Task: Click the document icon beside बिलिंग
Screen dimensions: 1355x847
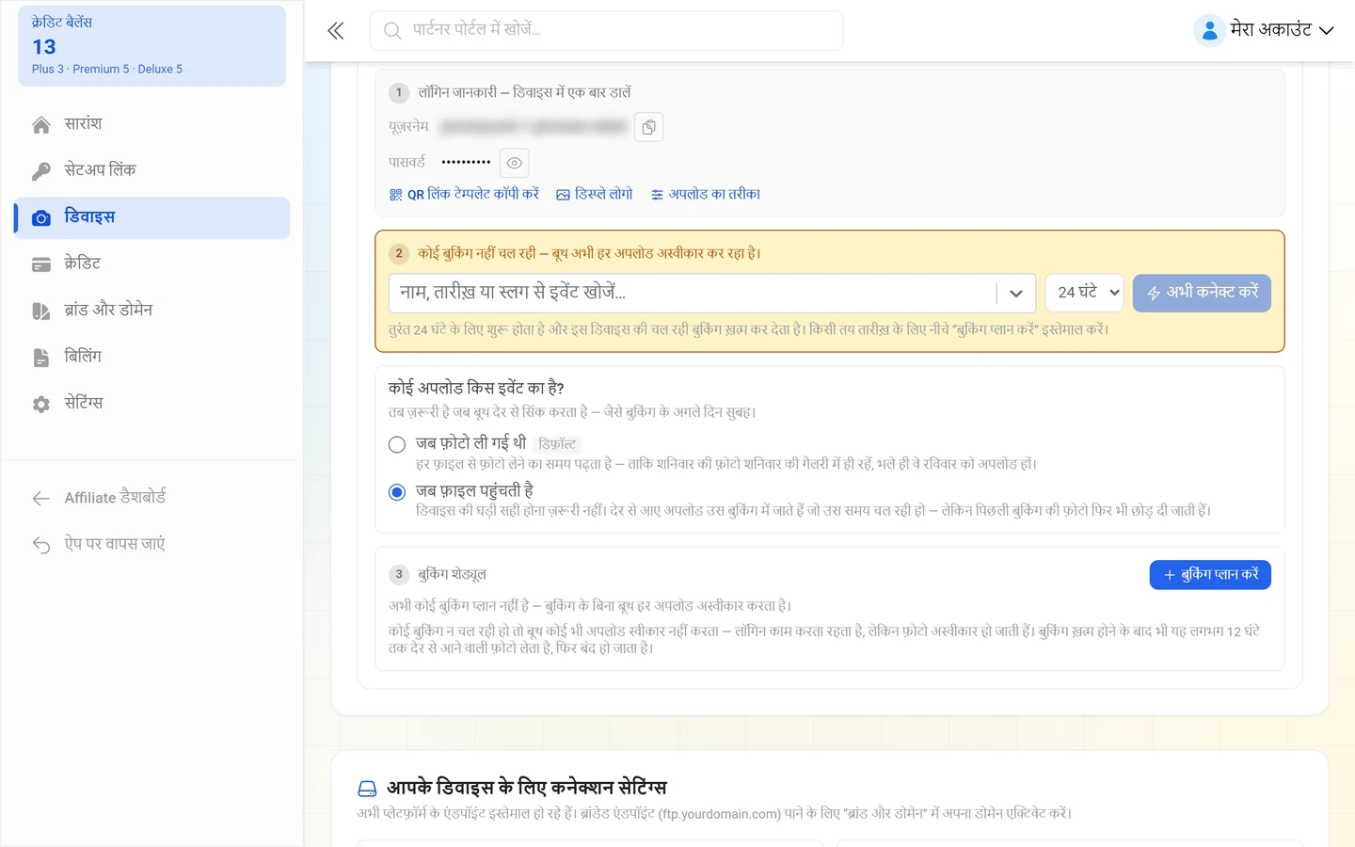Action: point(41,358)
